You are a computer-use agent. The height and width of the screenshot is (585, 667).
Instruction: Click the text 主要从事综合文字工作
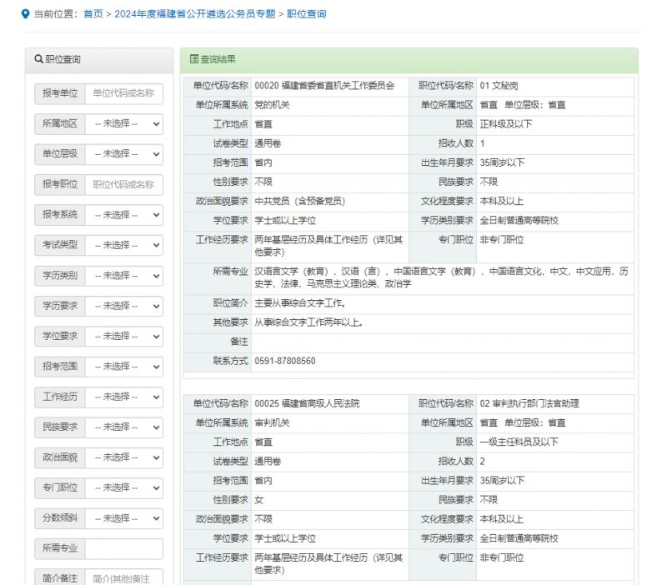pyautogui.click(x=300, y=303)
